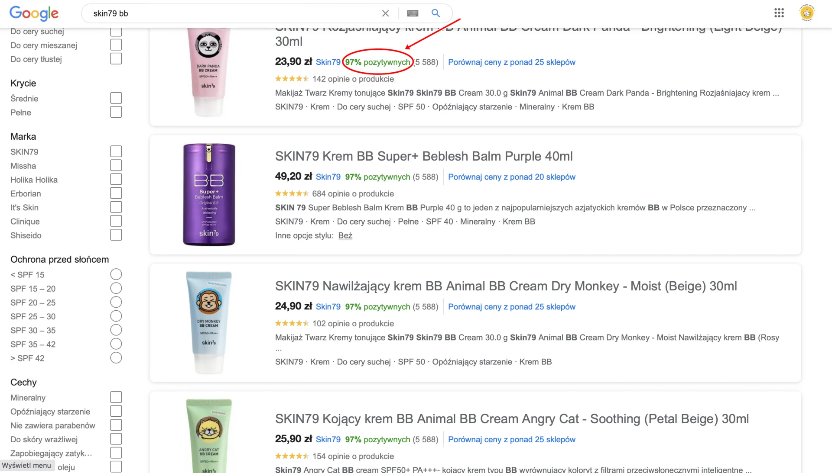Clear the search box with the X icon
832x473 pixels.
click(385, 13)
